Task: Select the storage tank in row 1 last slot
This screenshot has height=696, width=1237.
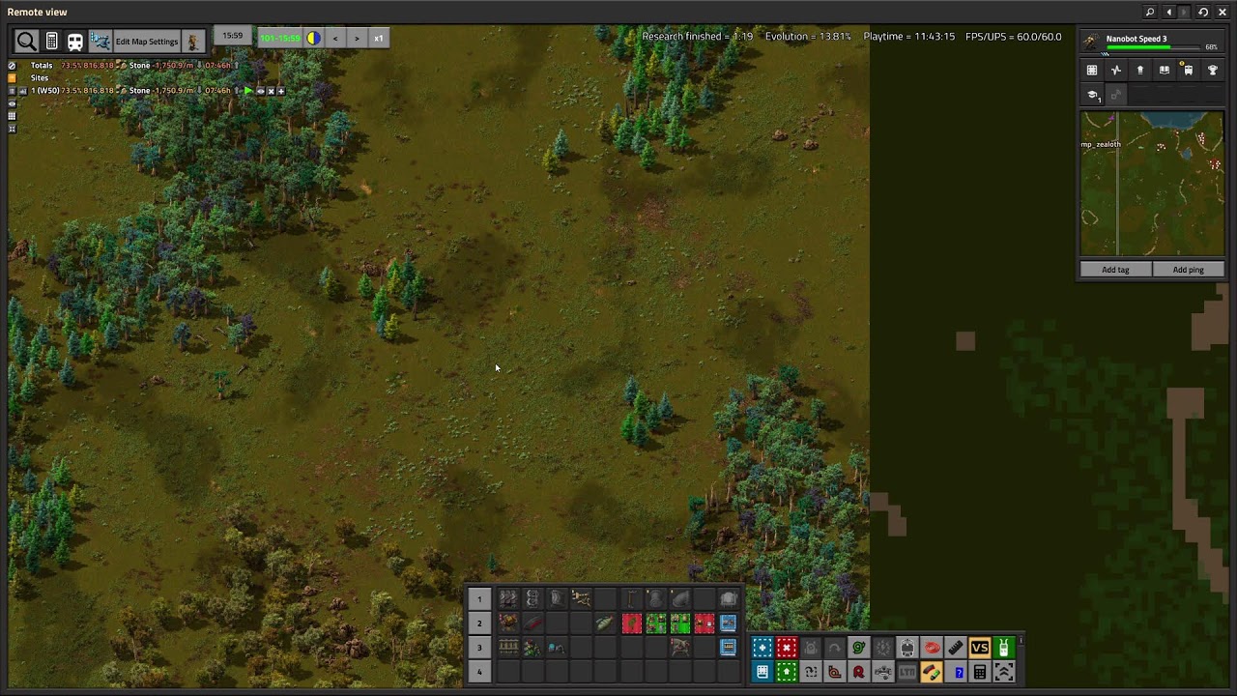Action: coord(729,599)
